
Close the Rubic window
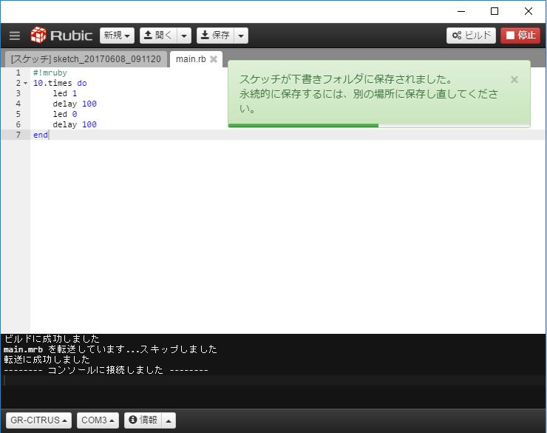click(x=529, y=11)
